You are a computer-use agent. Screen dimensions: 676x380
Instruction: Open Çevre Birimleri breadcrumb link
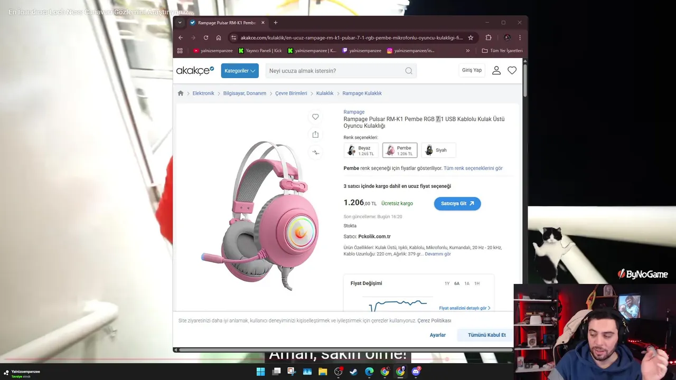[x=291, y=93]
